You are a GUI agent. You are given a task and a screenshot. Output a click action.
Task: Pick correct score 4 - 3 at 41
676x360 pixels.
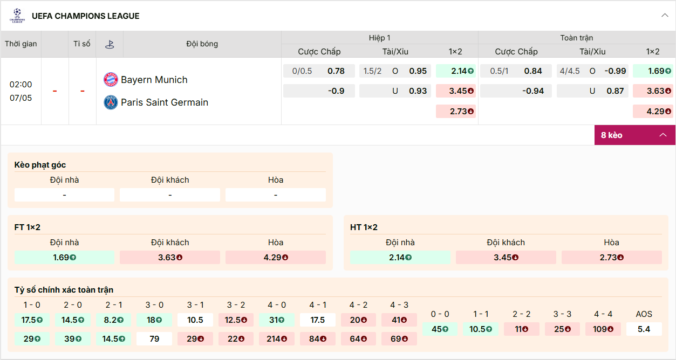pos(399,320)
